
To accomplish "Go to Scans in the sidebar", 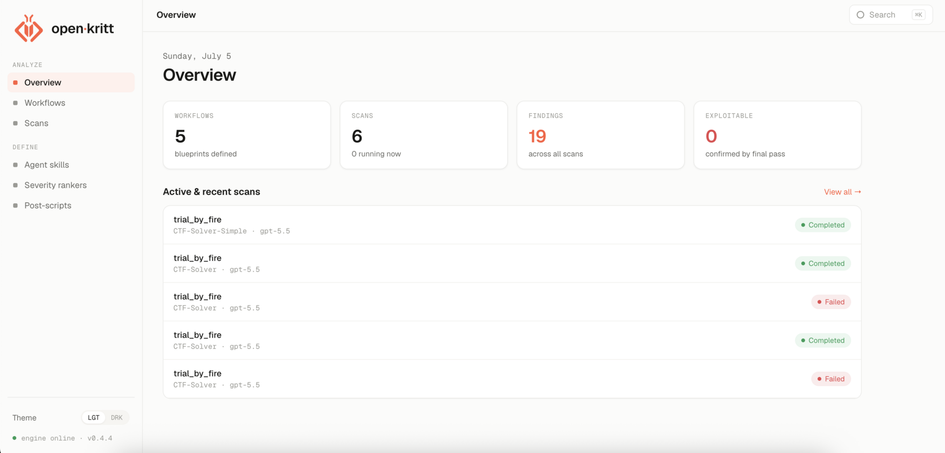I will click(71, 123).
